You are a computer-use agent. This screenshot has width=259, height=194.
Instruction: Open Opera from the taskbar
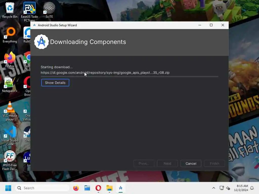(x=98, y=188)
